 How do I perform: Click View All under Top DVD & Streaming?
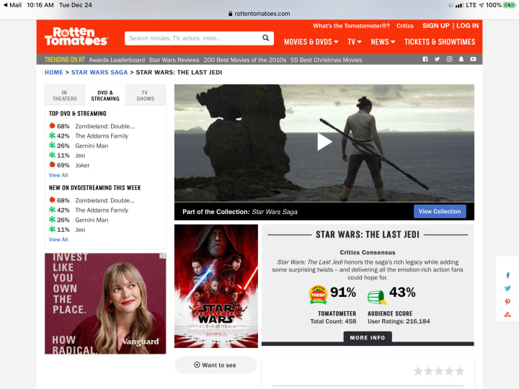58,175
